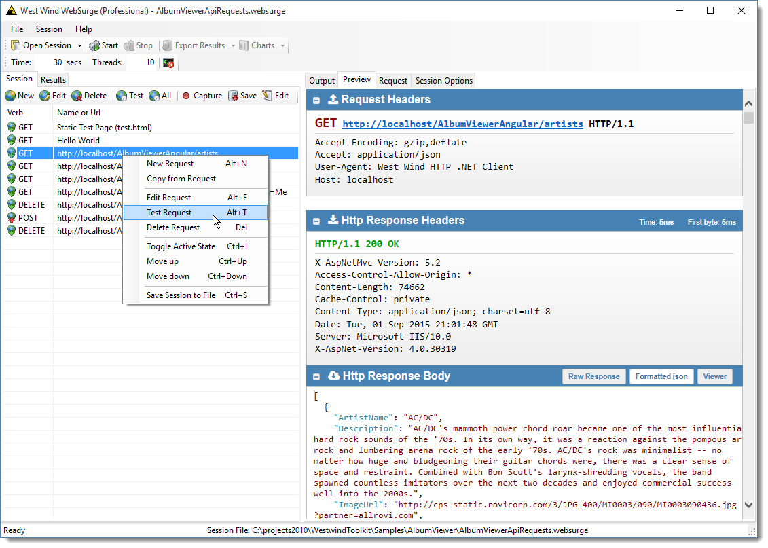Click the Open Session folder icon
768x548 pixels.
click(16, 45)
